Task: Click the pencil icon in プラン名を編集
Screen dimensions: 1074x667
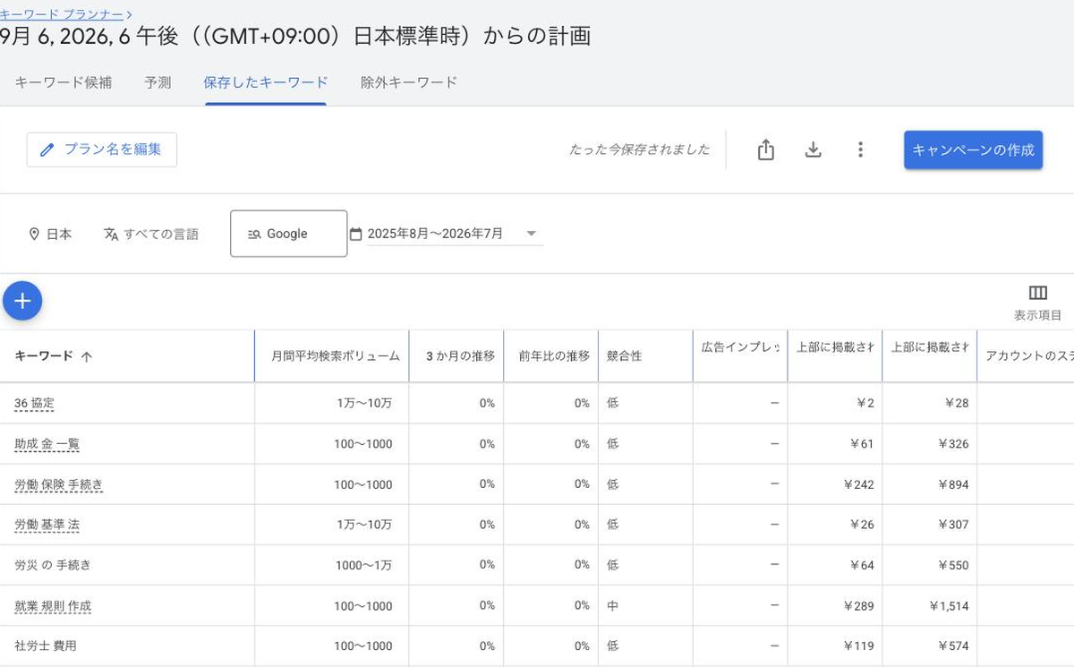Action: [x=47, y=150]
